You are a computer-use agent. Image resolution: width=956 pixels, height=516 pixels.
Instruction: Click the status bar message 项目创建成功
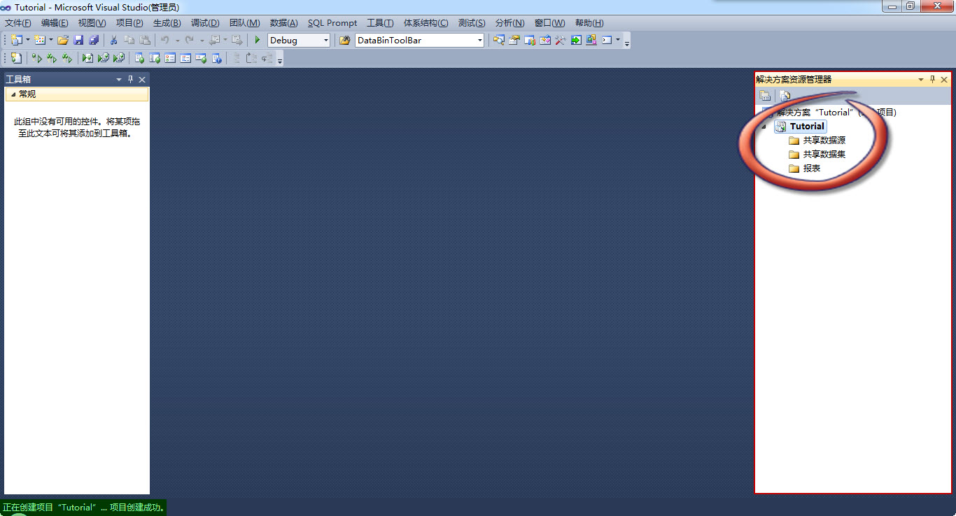(138, 508)
